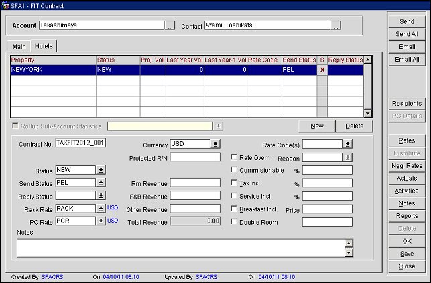Screen dimensions: 431x283
Task: Click the scroll up arrow of hotels grid
Action: click(367, 60)
